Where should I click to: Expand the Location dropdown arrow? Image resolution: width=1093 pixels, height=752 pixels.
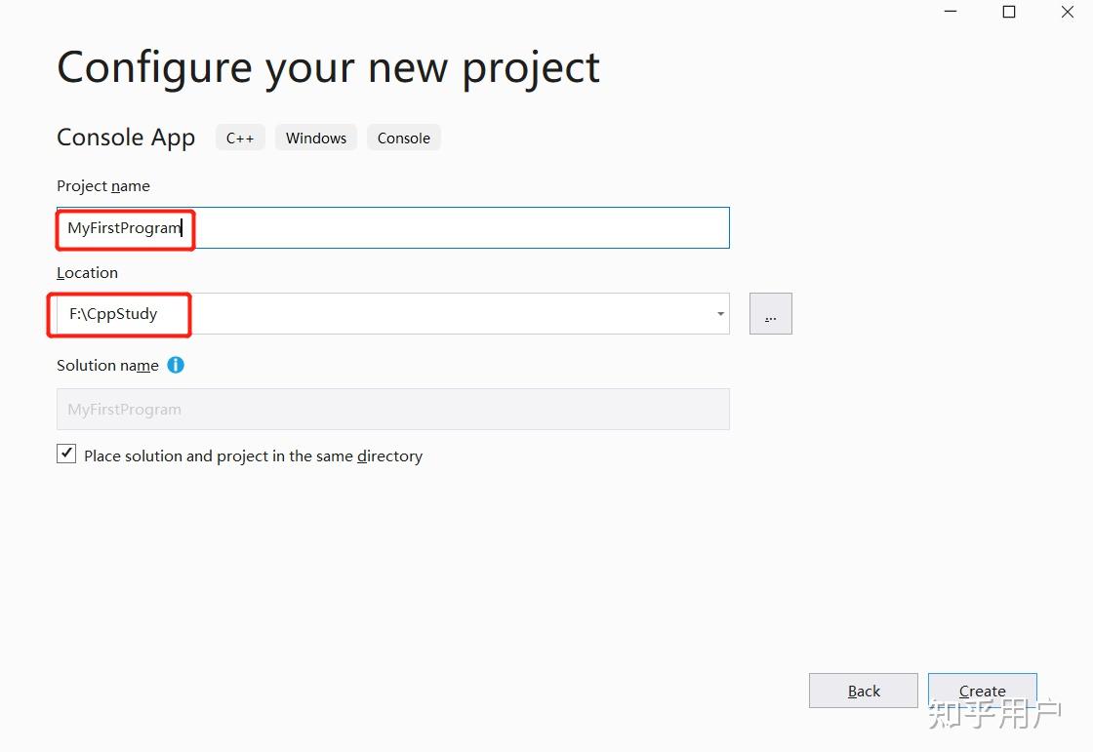tap(720, 314)
